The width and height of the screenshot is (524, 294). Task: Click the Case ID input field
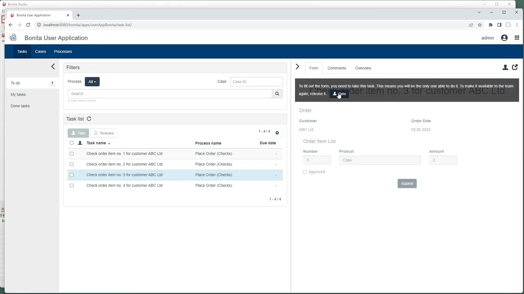256,82
